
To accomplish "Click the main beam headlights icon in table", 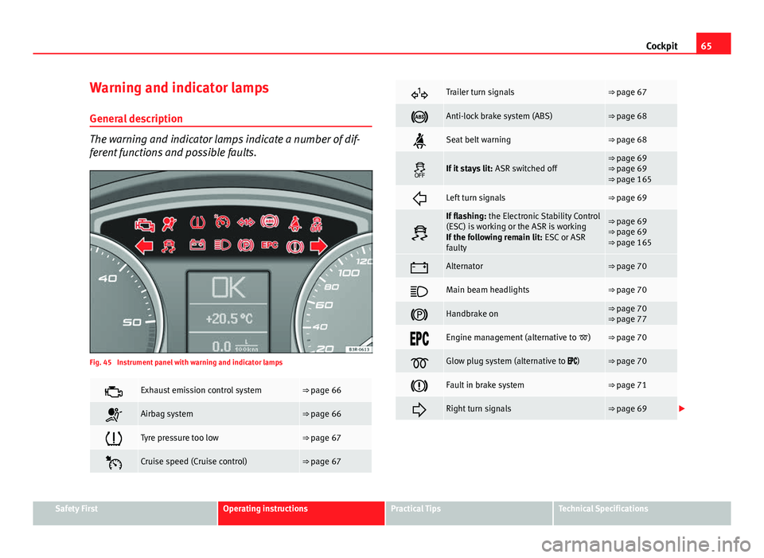I will [x=419, y=291].
